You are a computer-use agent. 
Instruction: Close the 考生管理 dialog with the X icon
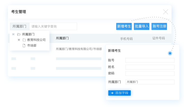click(x=165, y=12)
